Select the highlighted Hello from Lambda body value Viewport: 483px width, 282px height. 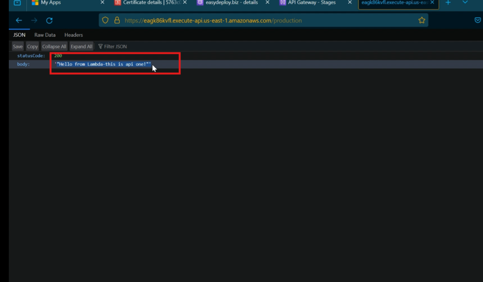104,64
